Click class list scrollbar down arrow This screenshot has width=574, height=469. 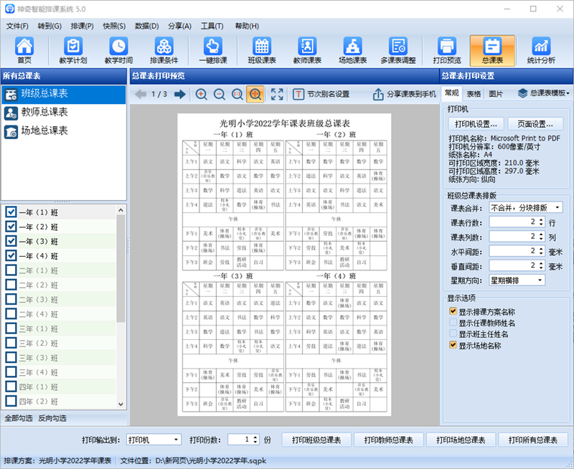tap(121, 404)
